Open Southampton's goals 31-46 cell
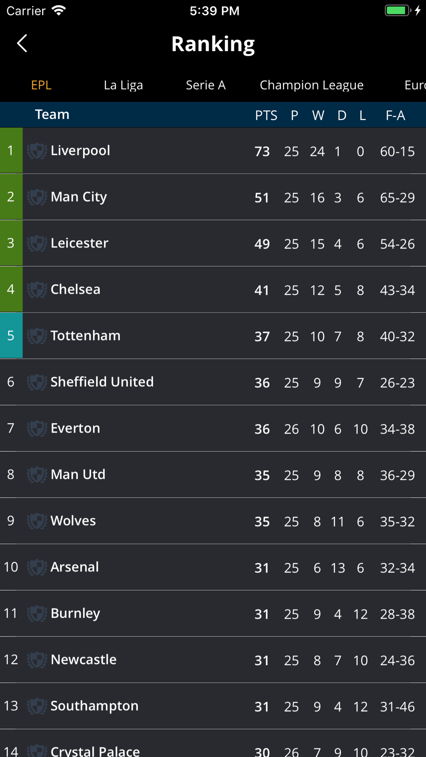426x757 pixels. point(397,707)
